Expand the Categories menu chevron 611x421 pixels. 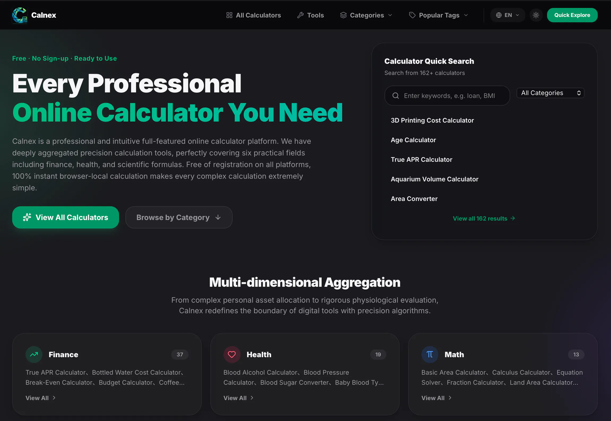click(390, 15)
